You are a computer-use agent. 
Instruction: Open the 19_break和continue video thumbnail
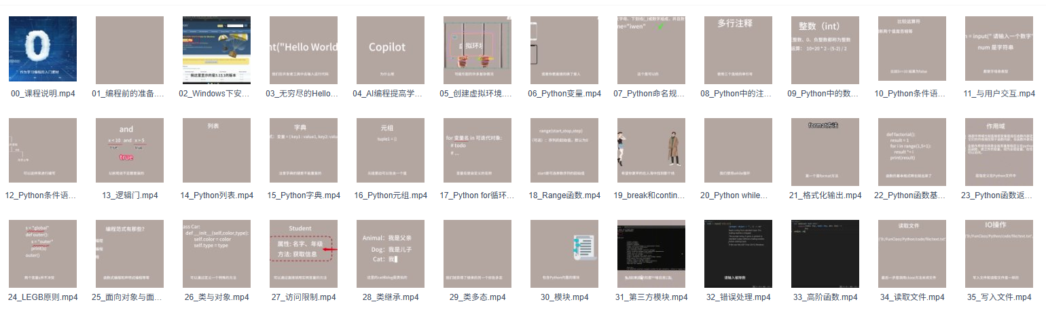coord(651,152)
